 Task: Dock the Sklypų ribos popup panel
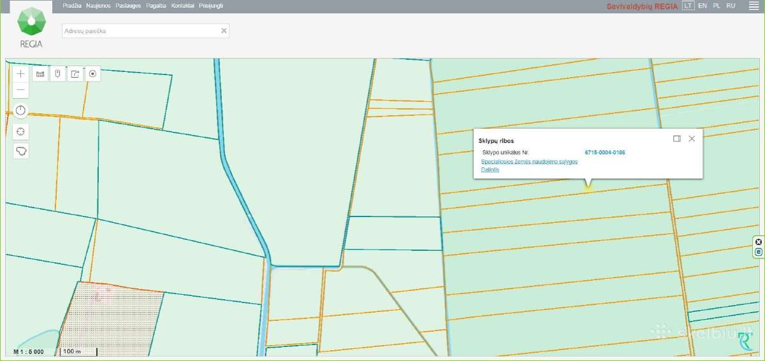coord(677,138)
